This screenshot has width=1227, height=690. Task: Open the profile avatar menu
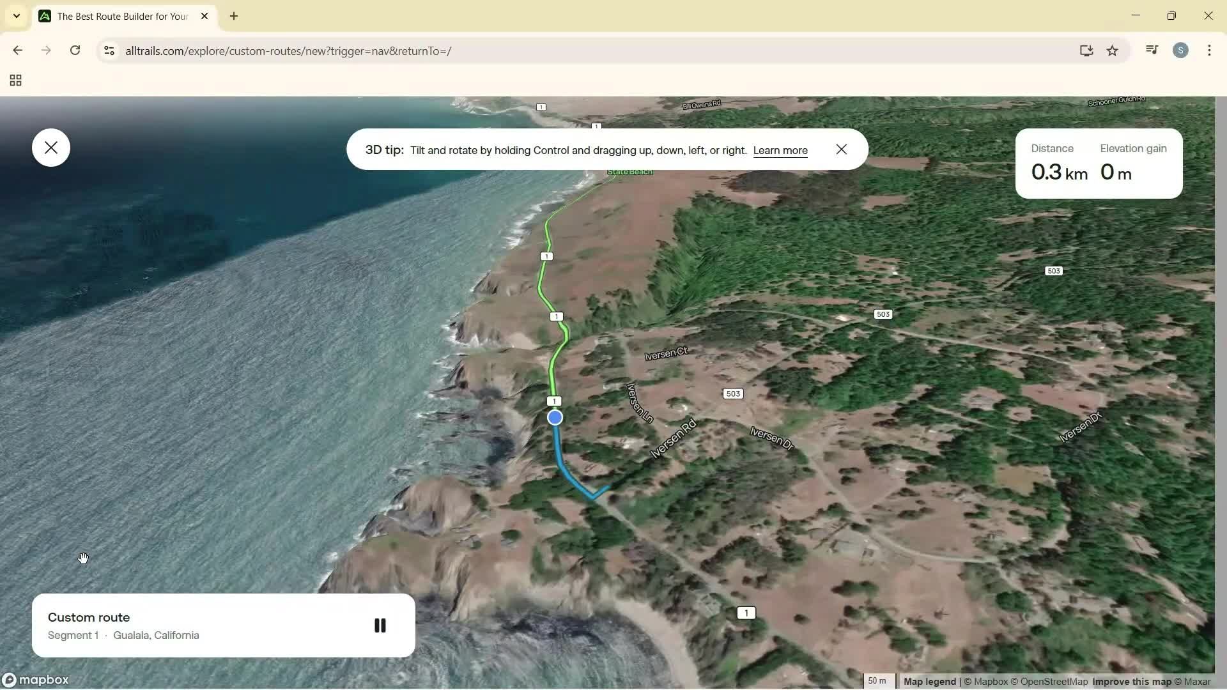point(1181,50)
